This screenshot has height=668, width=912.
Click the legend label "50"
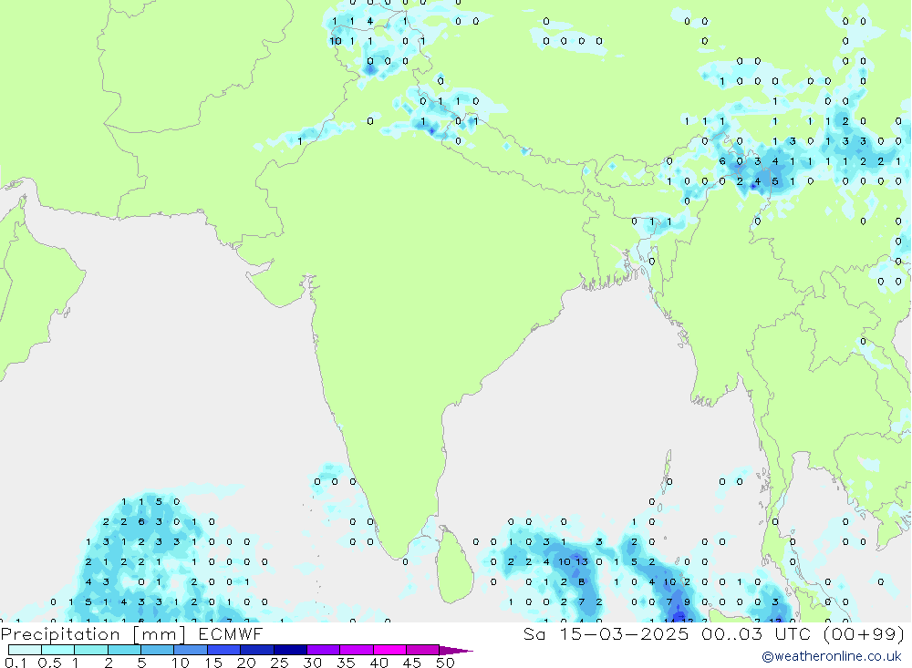(x=445, y=663)
